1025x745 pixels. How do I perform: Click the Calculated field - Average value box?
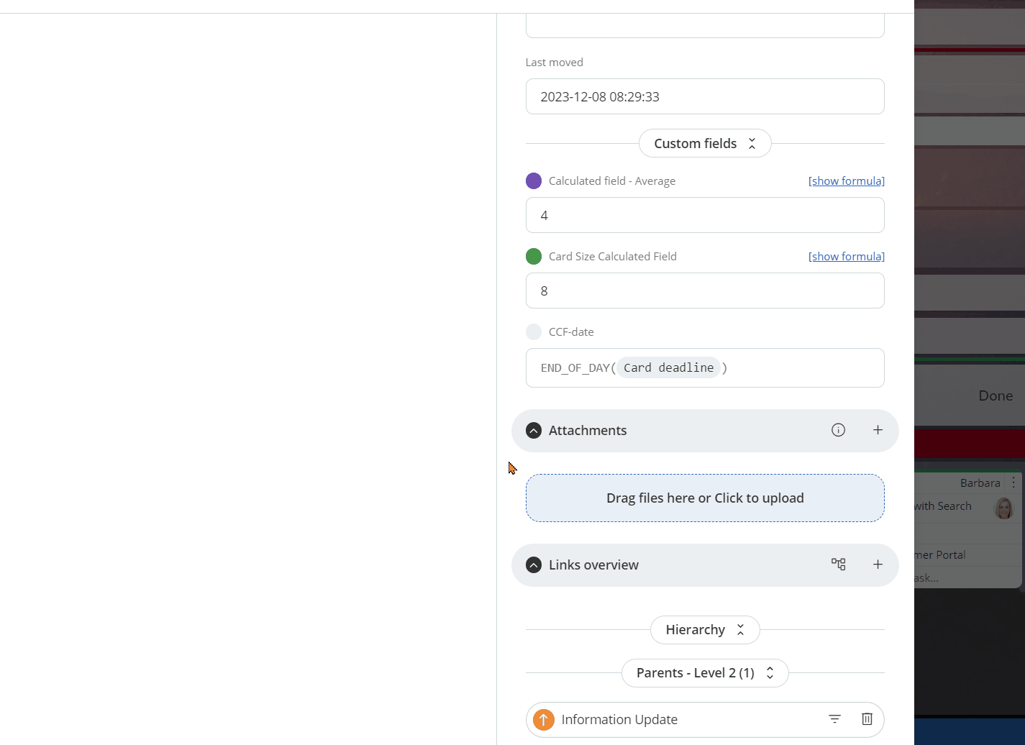click(705, 215)
